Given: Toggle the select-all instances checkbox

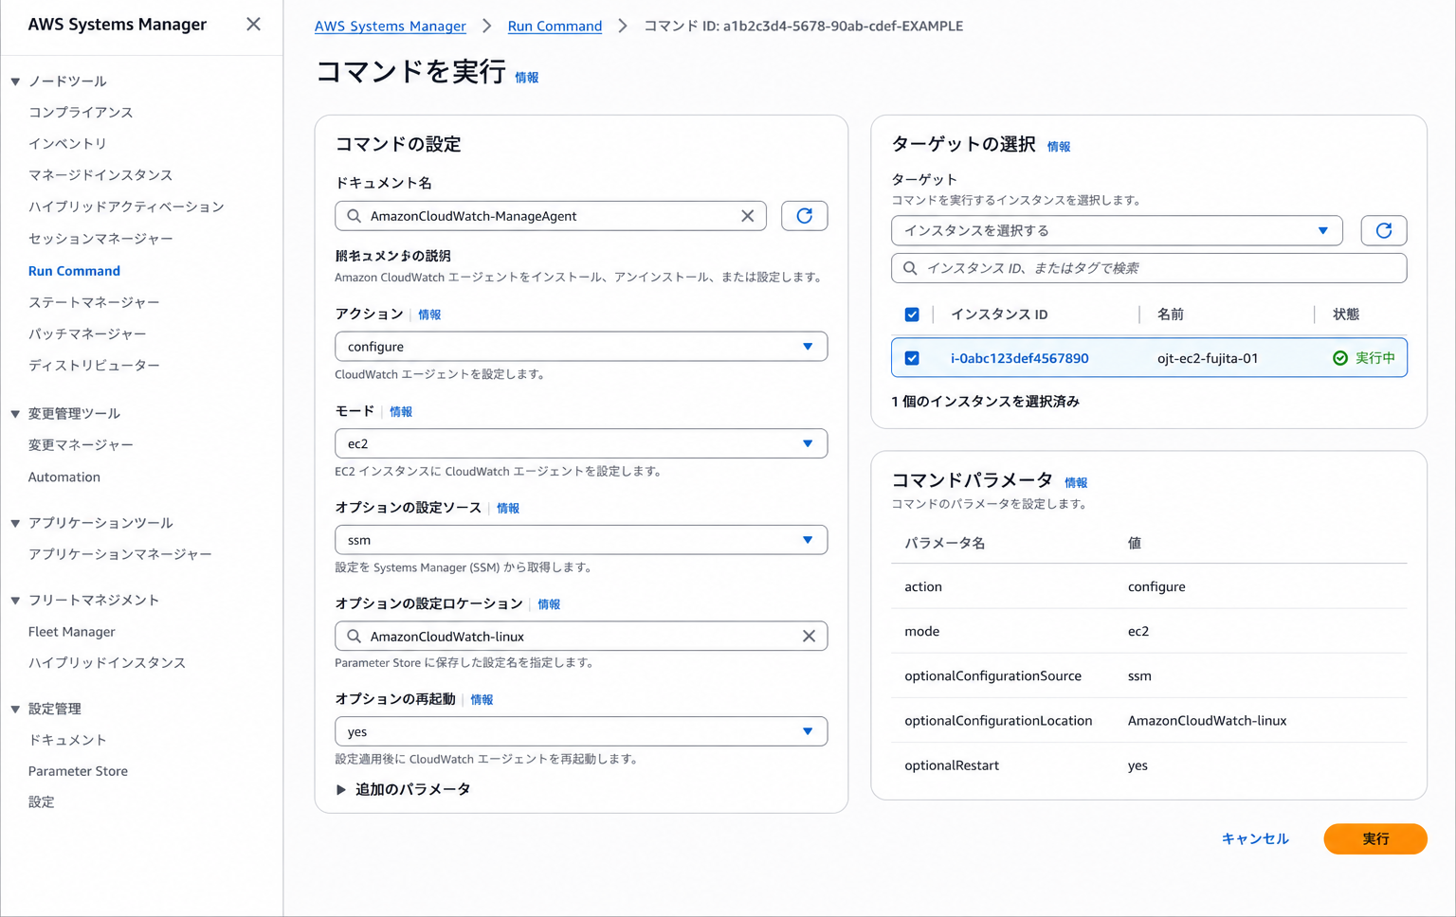Looking at the screenshot, I should coord(912,315).
